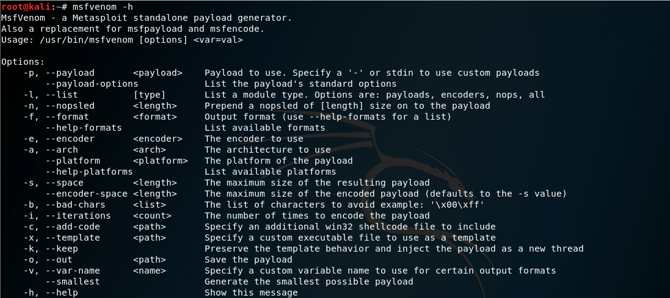Click the --help-formats flag text

coord(84,128)
